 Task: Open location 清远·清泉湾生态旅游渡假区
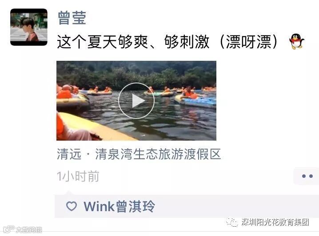point(139,154)
